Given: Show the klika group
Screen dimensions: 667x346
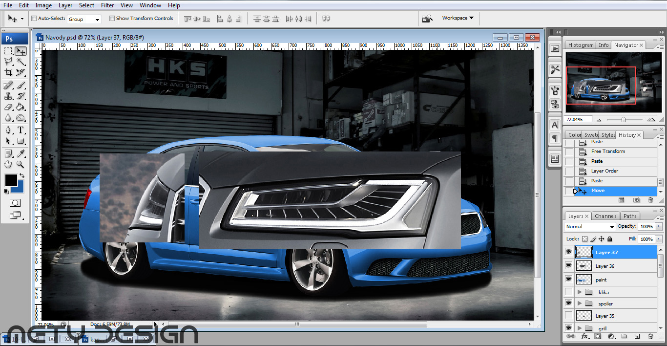Looking at the screenshot, I should click(568, 292).
